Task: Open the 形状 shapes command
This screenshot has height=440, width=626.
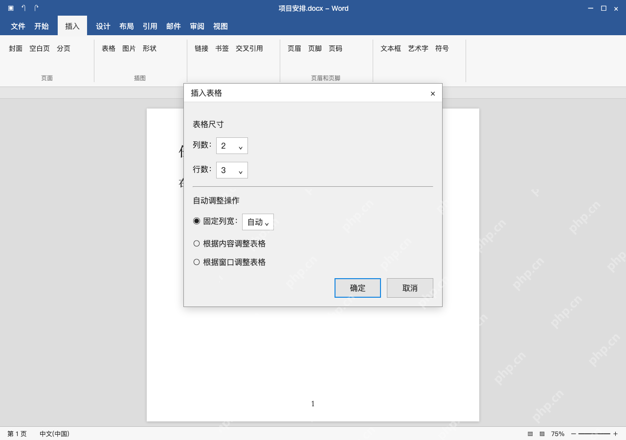Action: (x=150, y=48)
